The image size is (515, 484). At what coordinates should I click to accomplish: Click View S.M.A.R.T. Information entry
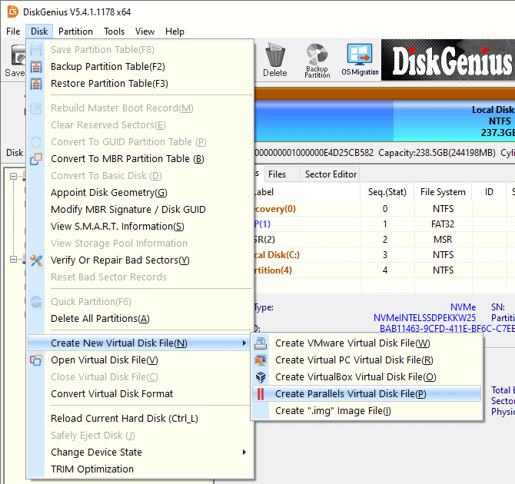(x=117, y=227)
